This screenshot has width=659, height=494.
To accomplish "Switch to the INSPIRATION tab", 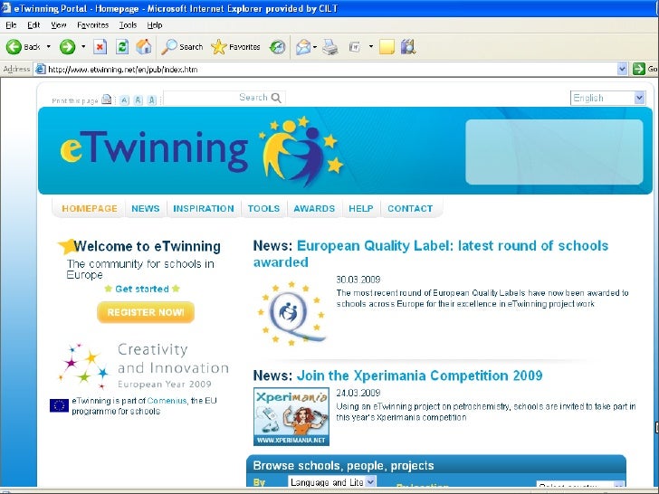I will click(x=204, y=209).
